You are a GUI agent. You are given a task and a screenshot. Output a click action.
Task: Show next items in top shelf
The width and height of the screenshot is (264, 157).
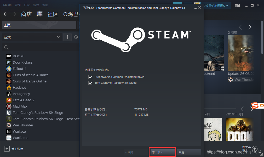click(x=250, y=27)
